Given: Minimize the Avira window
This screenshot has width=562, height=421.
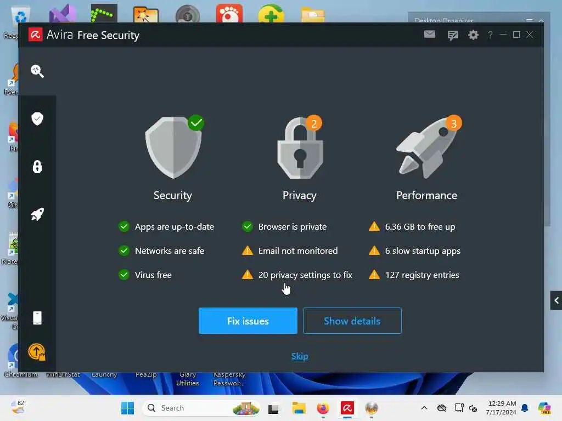Looking at the screenshot, I should click(x=503, y=35).
